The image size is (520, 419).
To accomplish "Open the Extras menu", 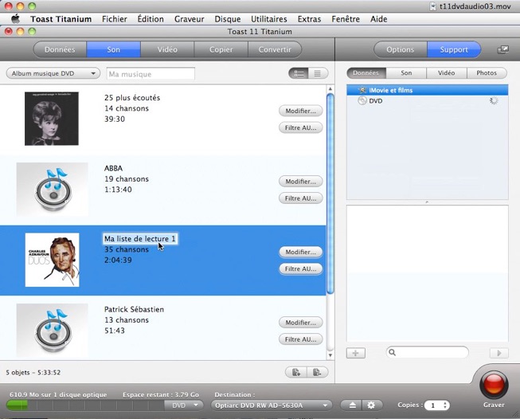I will pos(309,19).
